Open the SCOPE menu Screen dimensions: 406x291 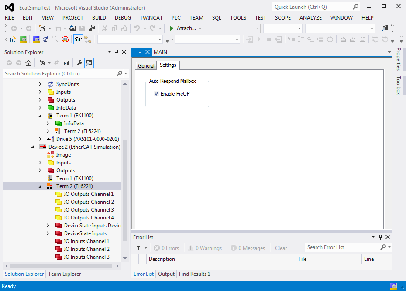(283, 17)
